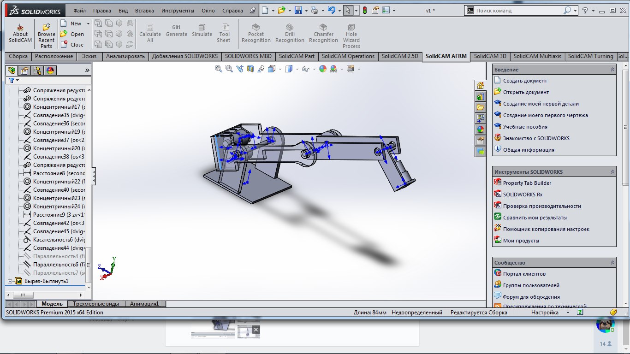Image resolution: width=630 pixels, height=354 pixels.
Task: Open Browse Recent Parts
Action: coord(46,36)
